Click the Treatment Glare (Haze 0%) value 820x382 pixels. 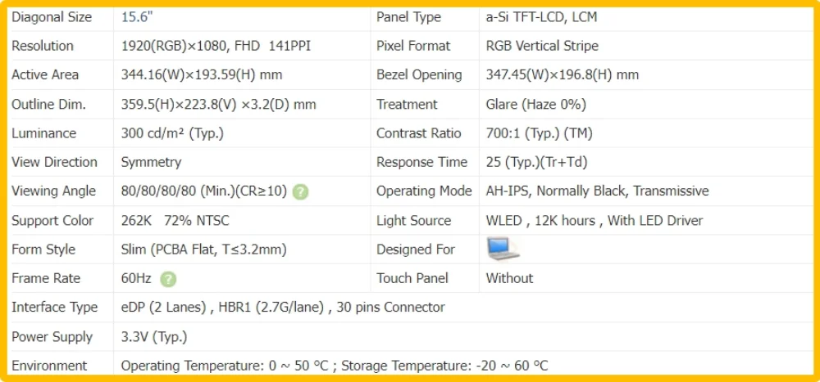click(x=536, y=105)
